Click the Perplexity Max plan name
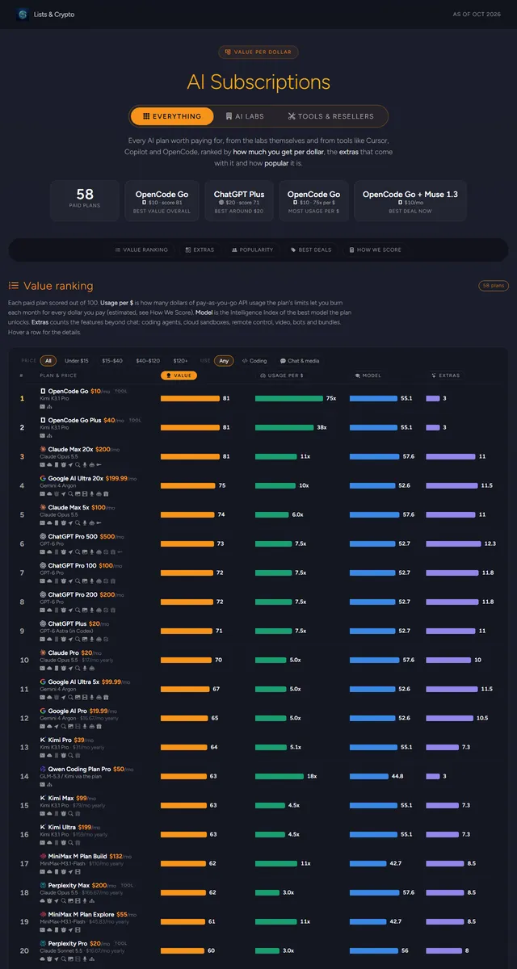This screenshot has height=969, width=517. pyautogui.click(x=69, y=885)
